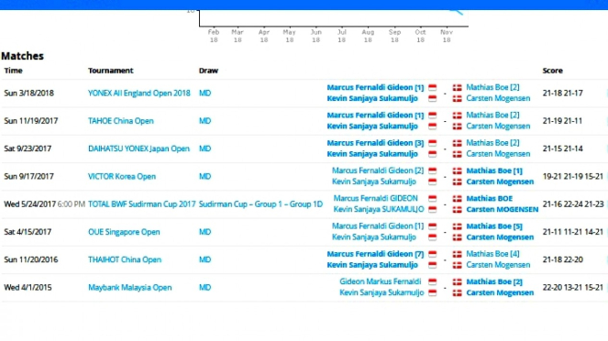Viewport: 608px width, 341px height.
Task: Click Indonesia flag beside Kevin Sukamuljo, Malaysia Open
Action: pos(432,293)
